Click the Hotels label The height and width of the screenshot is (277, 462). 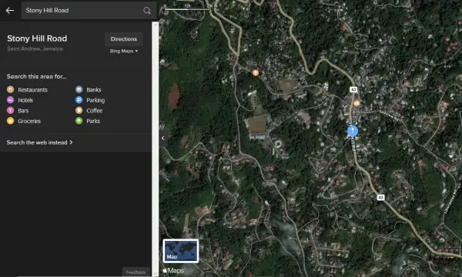coord(25,100)
